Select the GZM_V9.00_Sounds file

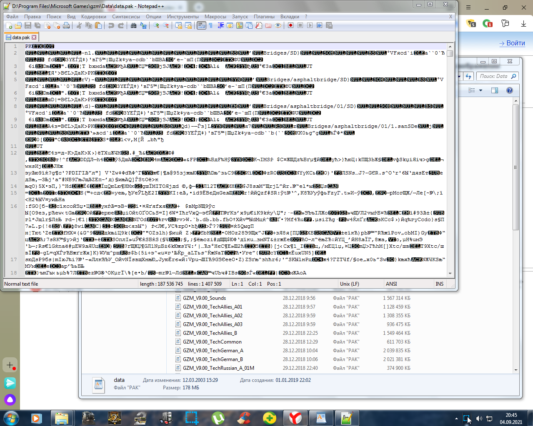[204, 298]
